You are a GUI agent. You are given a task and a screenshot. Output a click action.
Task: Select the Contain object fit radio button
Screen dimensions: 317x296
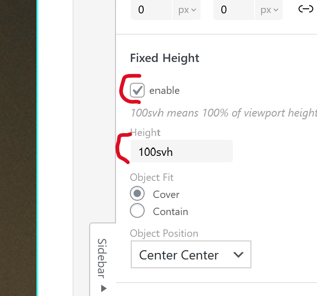click(x=138, y=211)
